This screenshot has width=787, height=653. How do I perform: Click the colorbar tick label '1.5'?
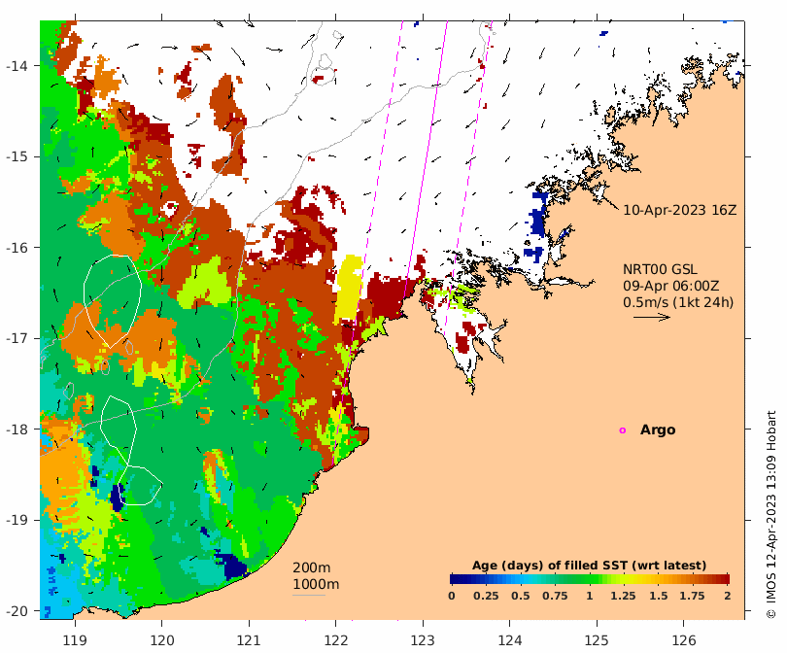[658, 596]
